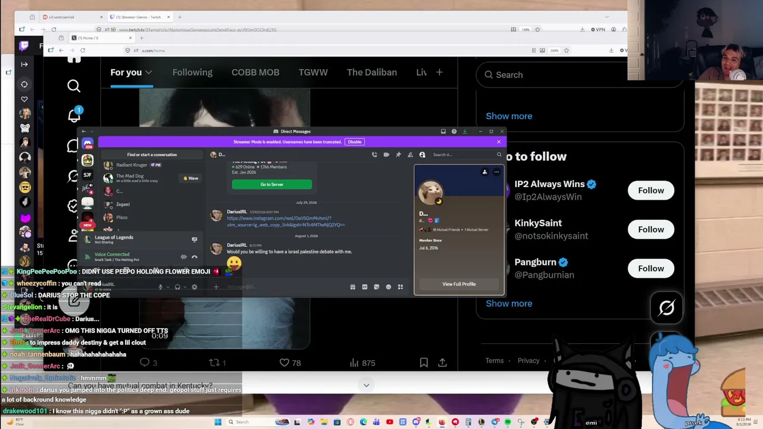Open Grok floating button on X
The image size is (763, 429).
click(666, 307)
